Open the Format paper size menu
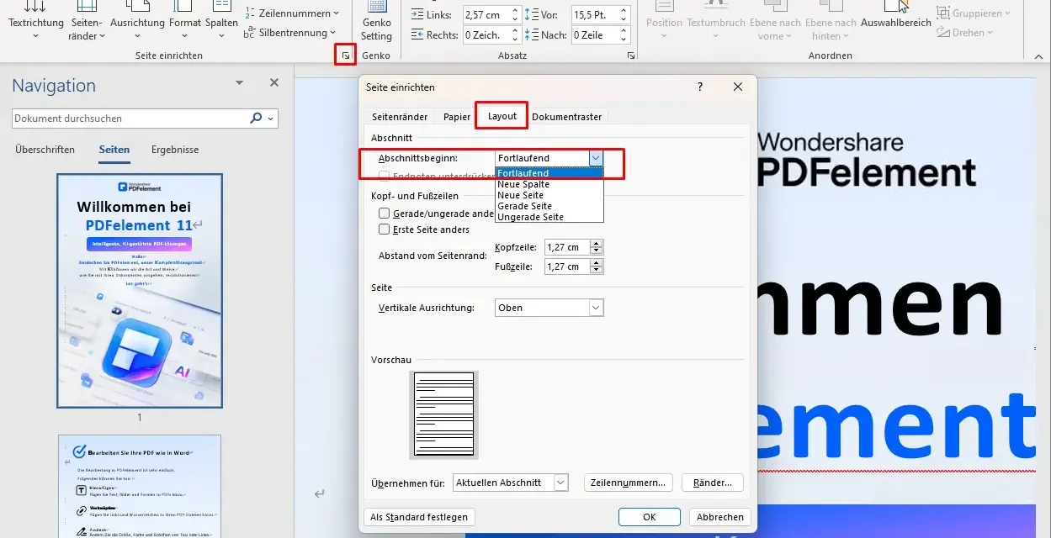 point(185,18)
